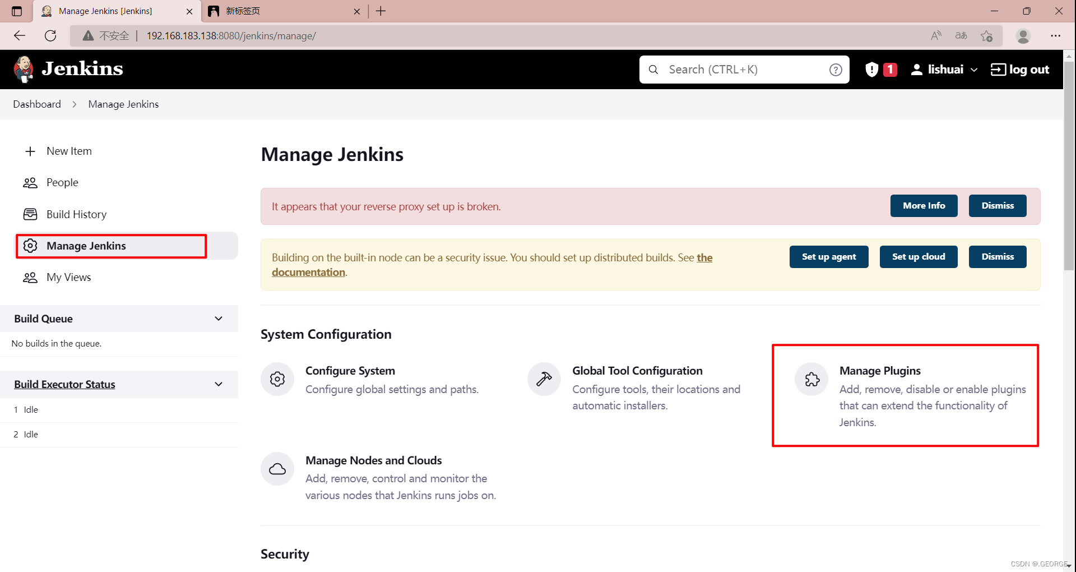
Task: Click executor 2 Idle row
Action: coord(119,435)
